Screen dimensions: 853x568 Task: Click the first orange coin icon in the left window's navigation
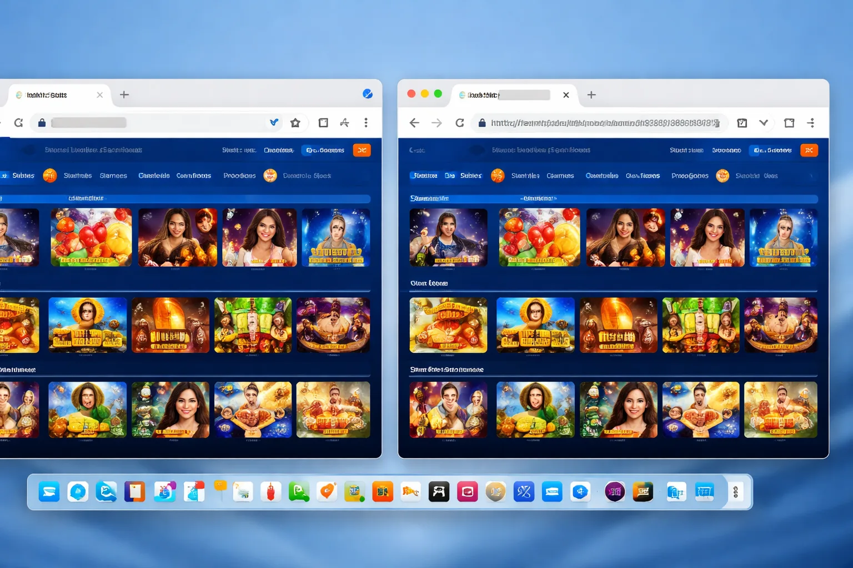tap(50, 175)
